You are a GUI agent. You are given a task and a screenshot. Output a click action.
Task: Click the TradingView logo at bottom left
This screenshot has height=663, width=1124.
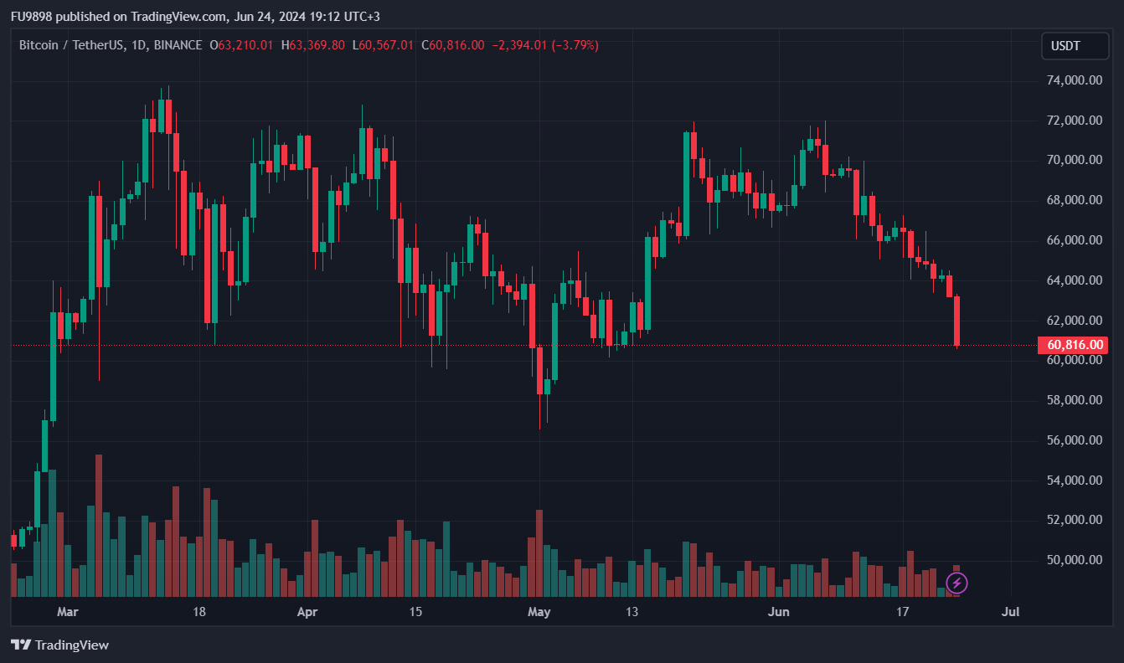point(59,645)
